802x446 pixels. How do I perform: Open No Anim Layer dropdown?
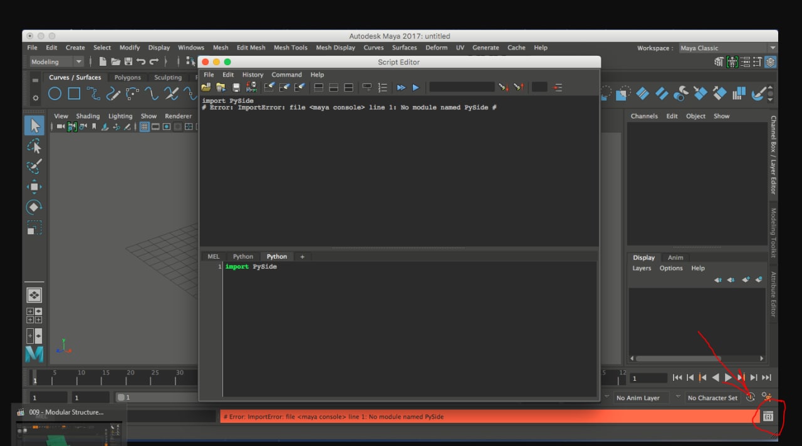tap(640, 398)
